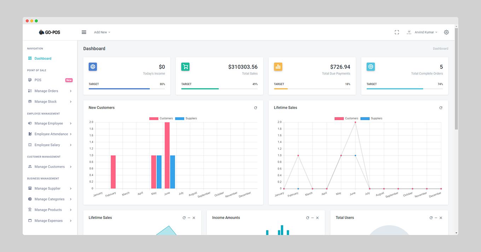481x252 pixels.
Task: Click the GO-POS logo
Action: click(50, 32)
